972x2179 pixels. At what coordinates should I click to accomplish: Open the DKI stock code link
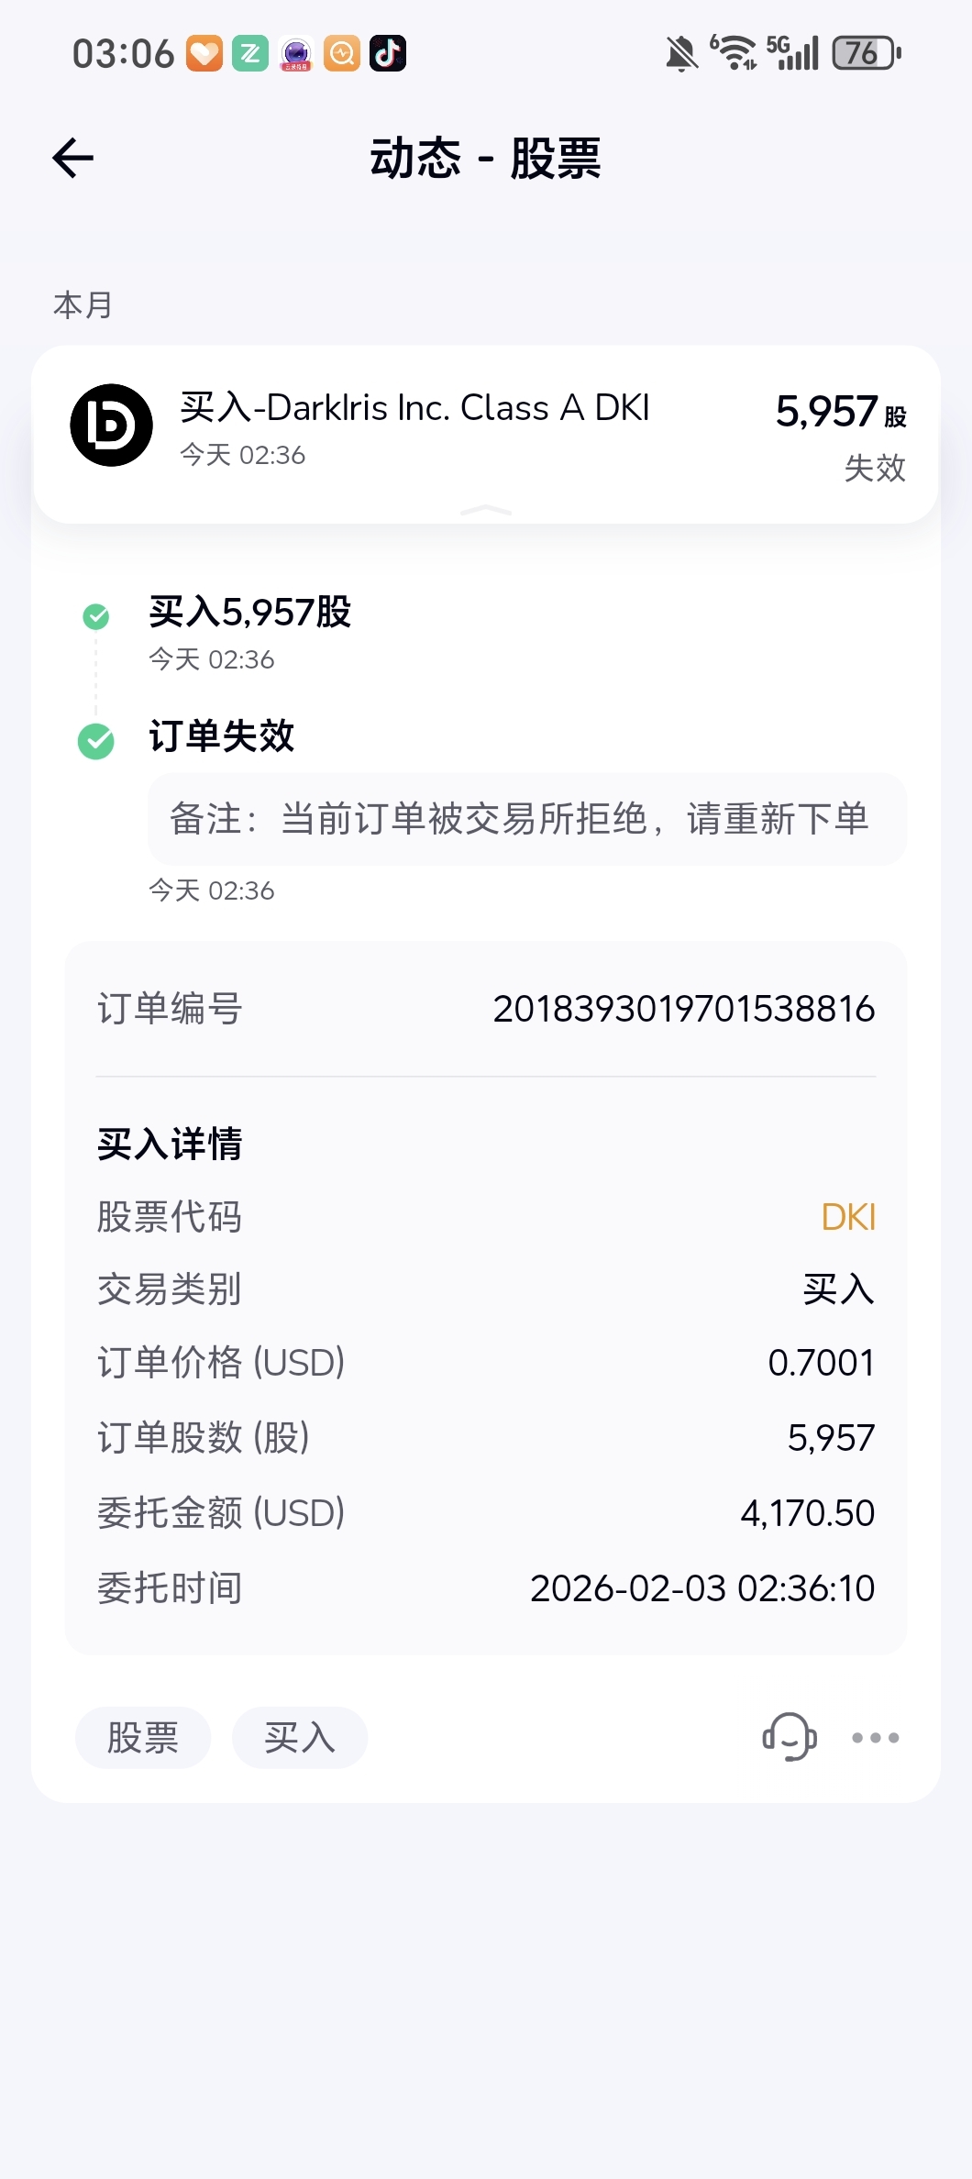[x=848, y=1217]
